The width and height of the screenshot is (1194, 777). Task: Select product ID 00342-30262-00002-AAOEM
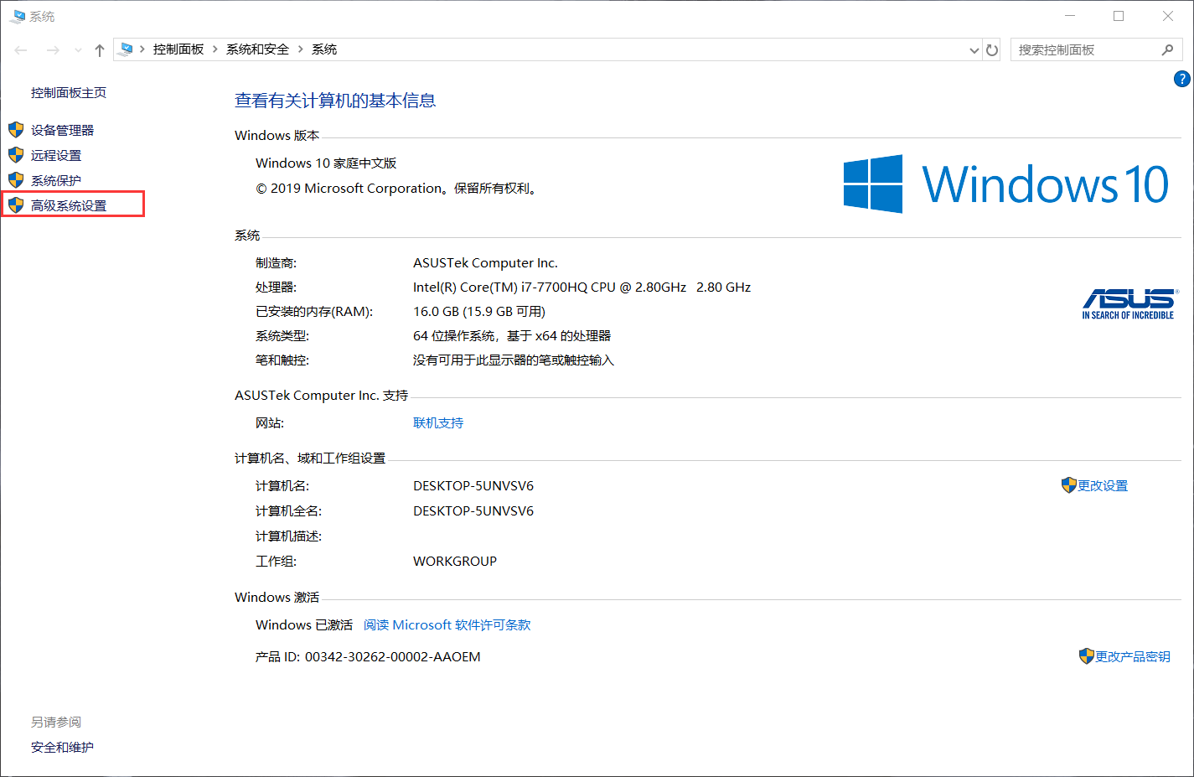point(393,657)
